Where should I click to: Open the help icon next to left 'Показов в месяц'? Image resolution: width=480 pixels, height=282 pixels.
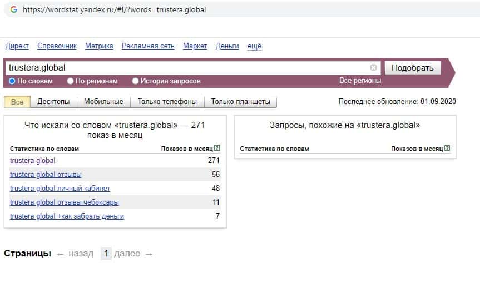pyautogui.click(x=217, y=148)
